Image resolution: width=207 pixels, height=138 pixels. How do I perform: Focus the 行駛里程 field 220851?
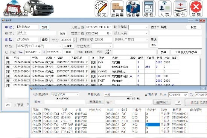point(103,40)
